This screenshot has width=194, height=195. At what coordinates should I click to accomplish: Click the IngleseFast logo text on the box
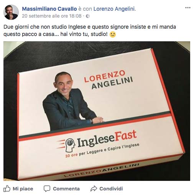107,138
